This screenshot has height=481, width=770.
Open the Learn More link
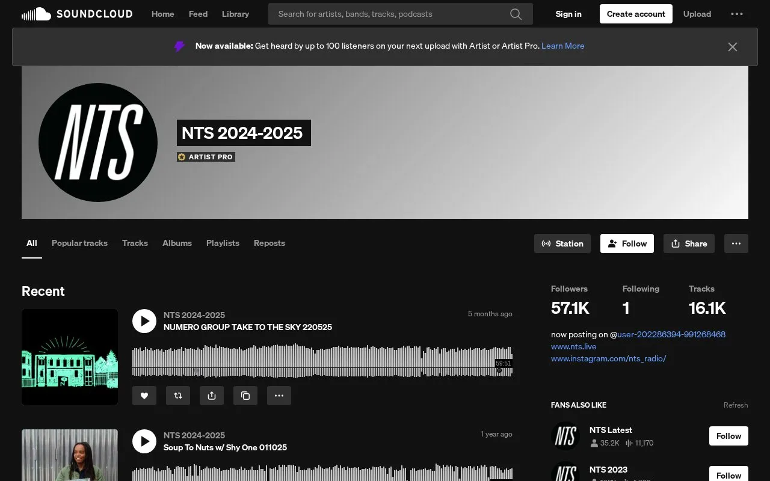[563, 46]
